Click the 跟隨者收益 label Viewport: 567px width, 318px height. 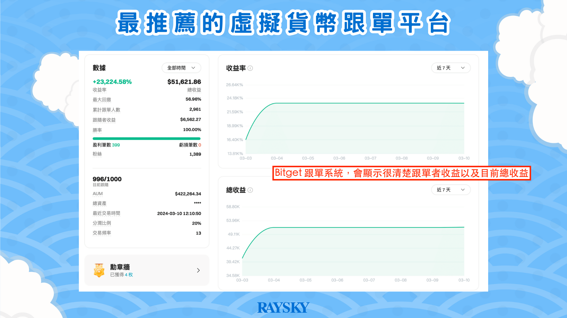tap(104, 120)
